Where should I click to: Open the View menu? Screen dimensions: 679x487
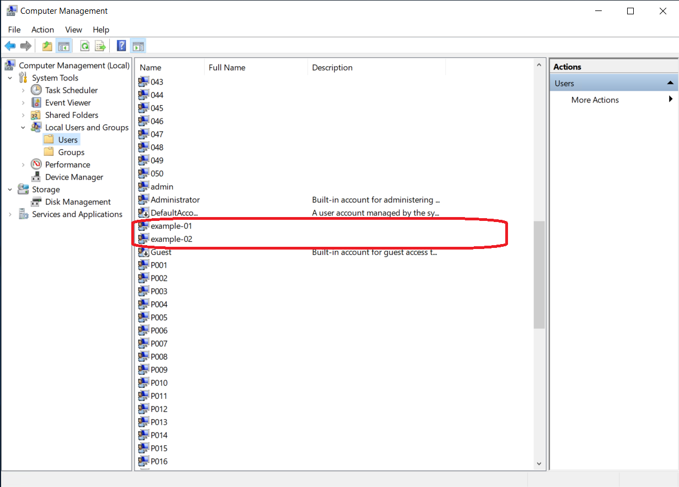73,30
